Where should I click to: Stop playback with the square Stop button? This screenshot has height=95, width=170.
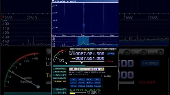pyautogui.click(x=91, y=69)
